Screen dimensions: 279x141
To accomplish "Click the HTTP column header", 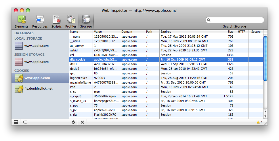I will coord(242,32).
